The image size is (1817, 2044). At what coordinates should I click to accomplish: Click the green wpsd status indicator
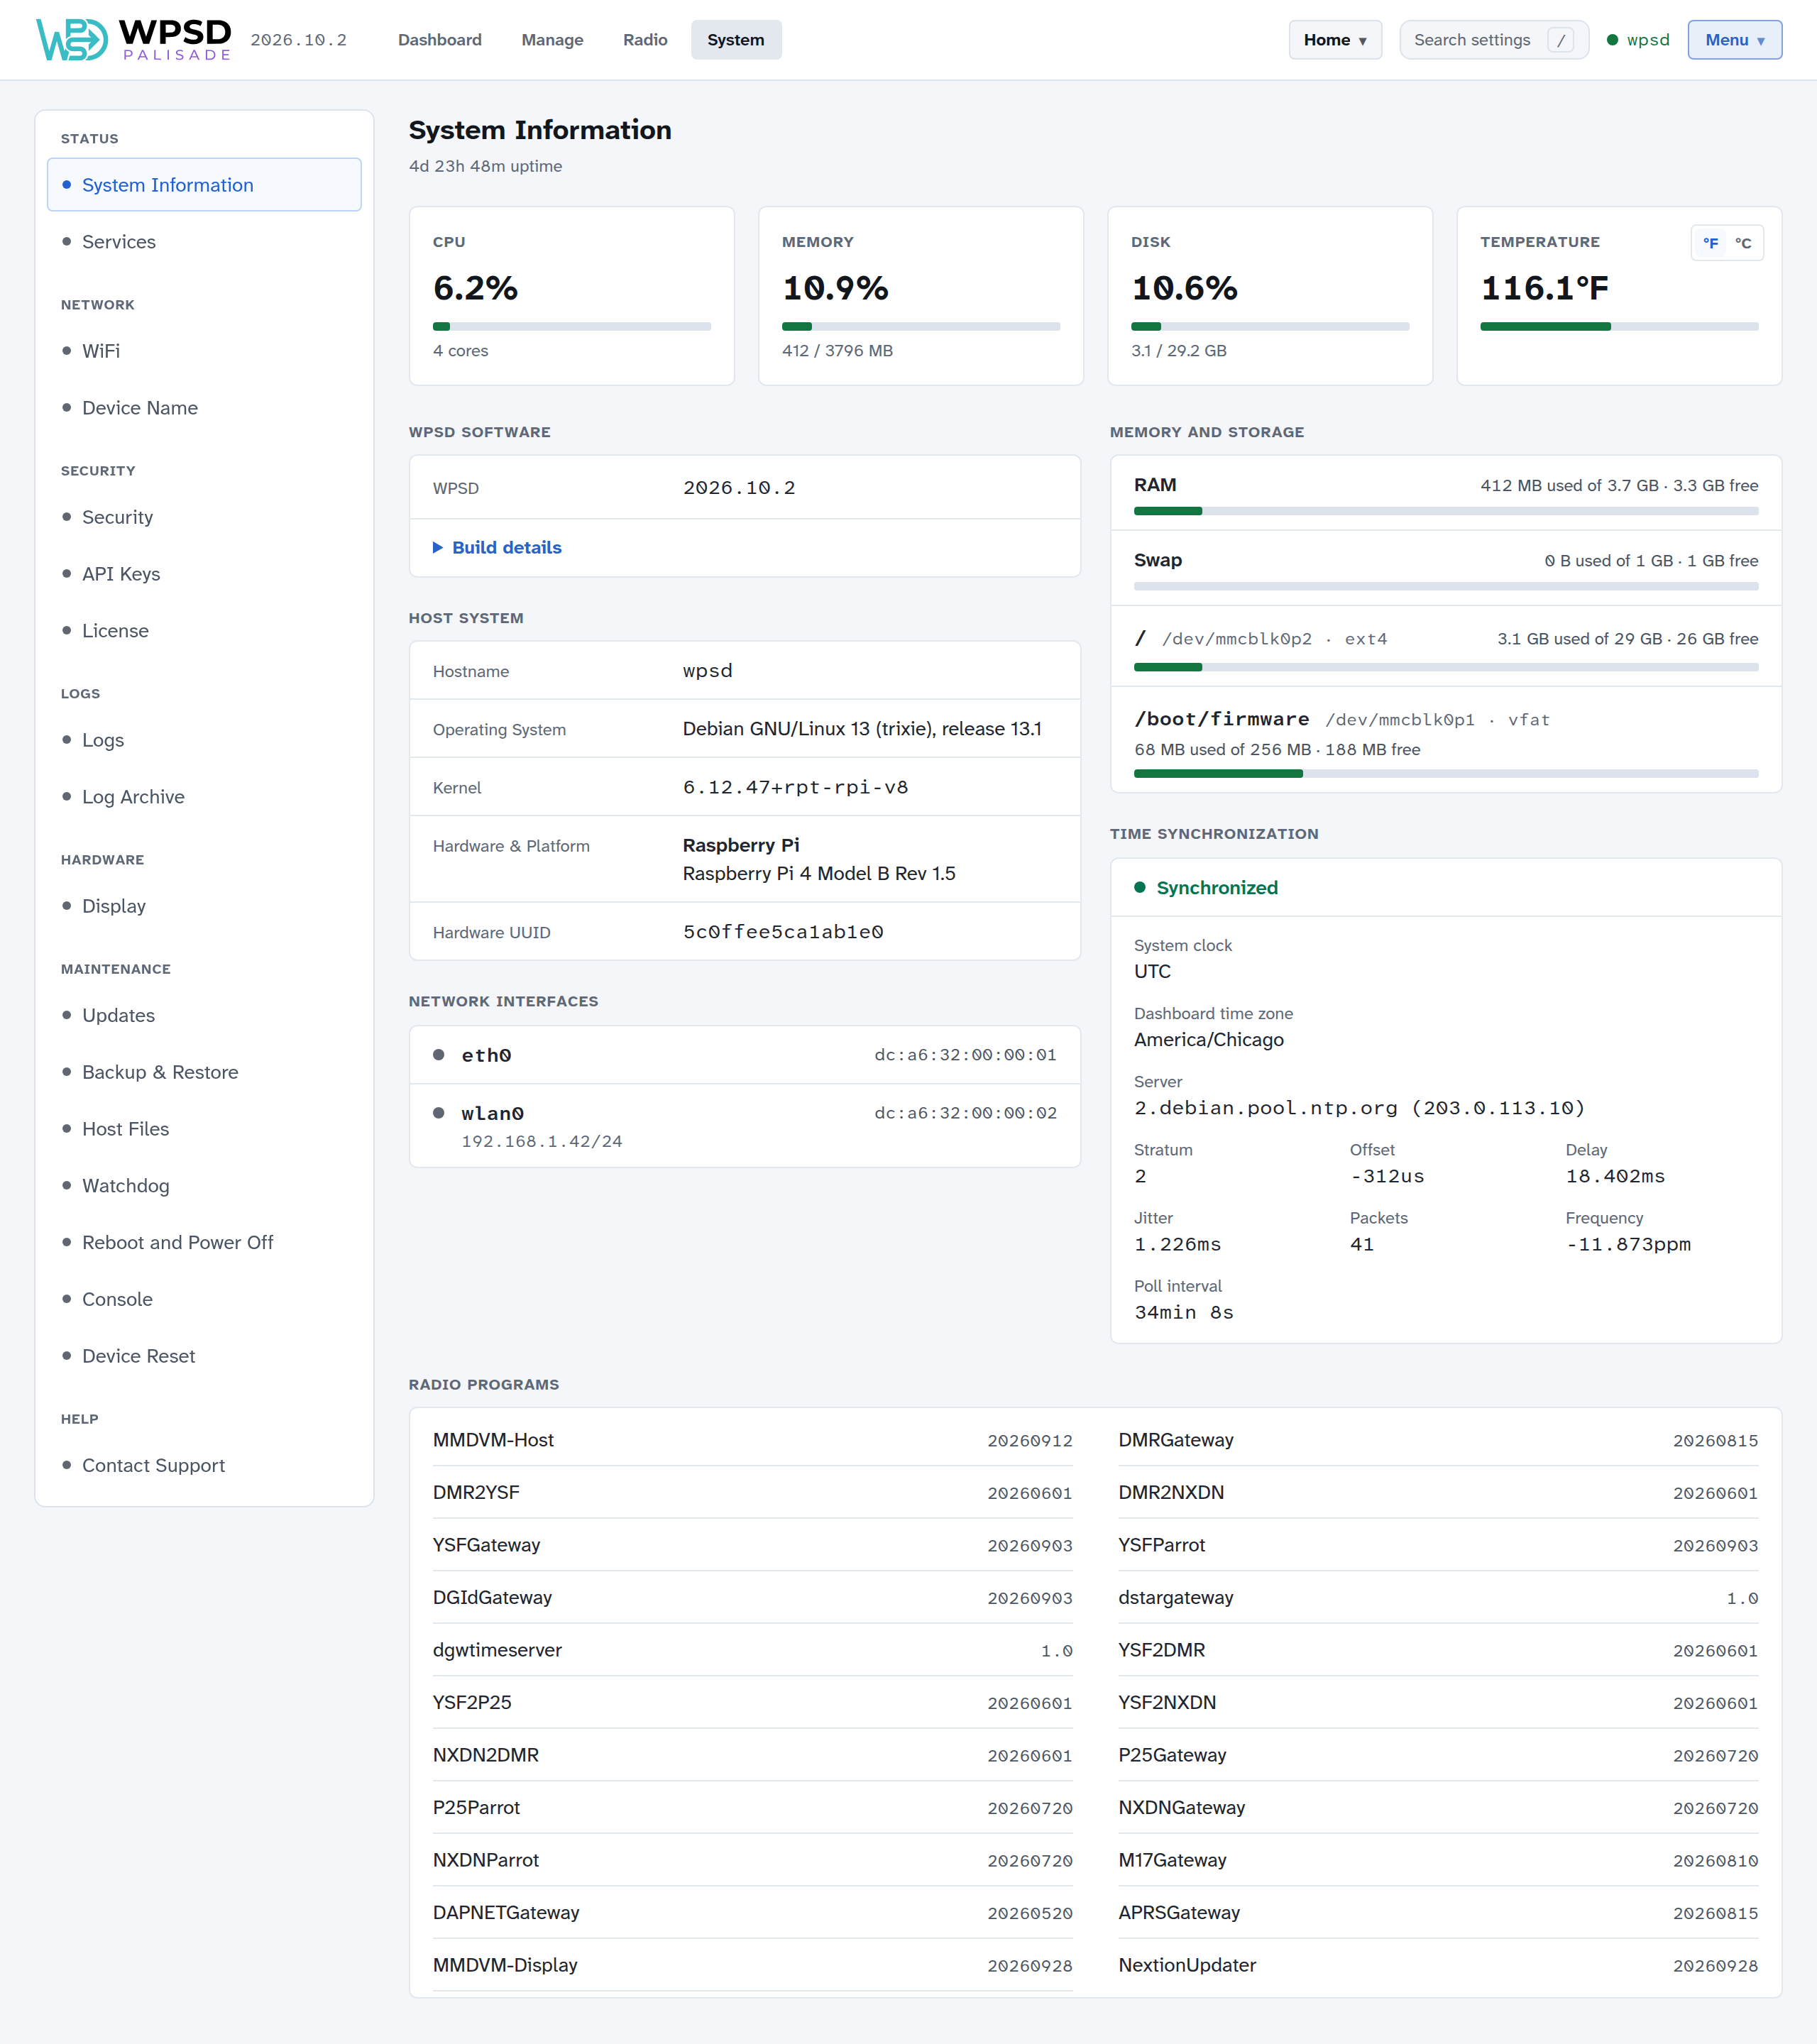tap(1612, 40)
